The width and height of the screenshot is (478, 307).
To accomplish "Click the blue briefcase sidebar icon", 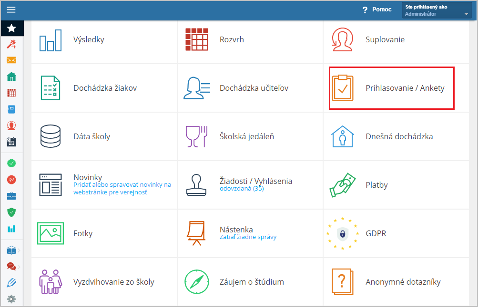I will (11, 196).
